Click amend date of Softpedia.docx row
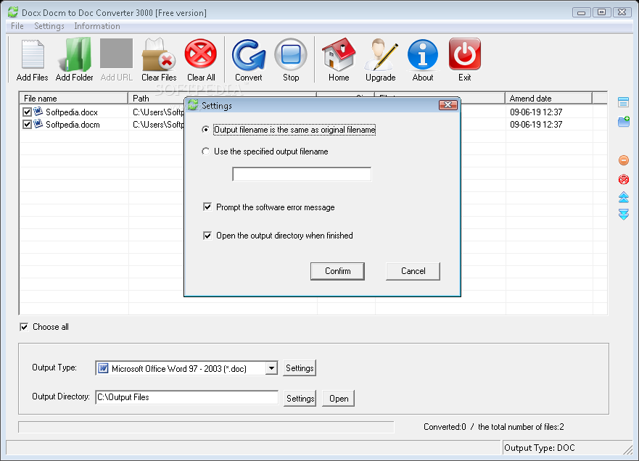This screenshot has width=639, height=461. tap(536, 112)
